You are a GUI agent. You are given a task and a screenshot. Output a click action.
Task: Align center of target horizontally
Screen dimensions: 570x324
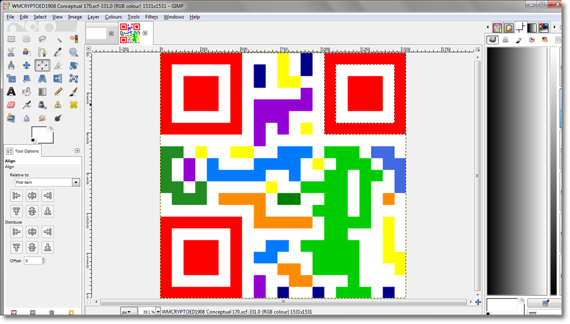coord(32,195)
